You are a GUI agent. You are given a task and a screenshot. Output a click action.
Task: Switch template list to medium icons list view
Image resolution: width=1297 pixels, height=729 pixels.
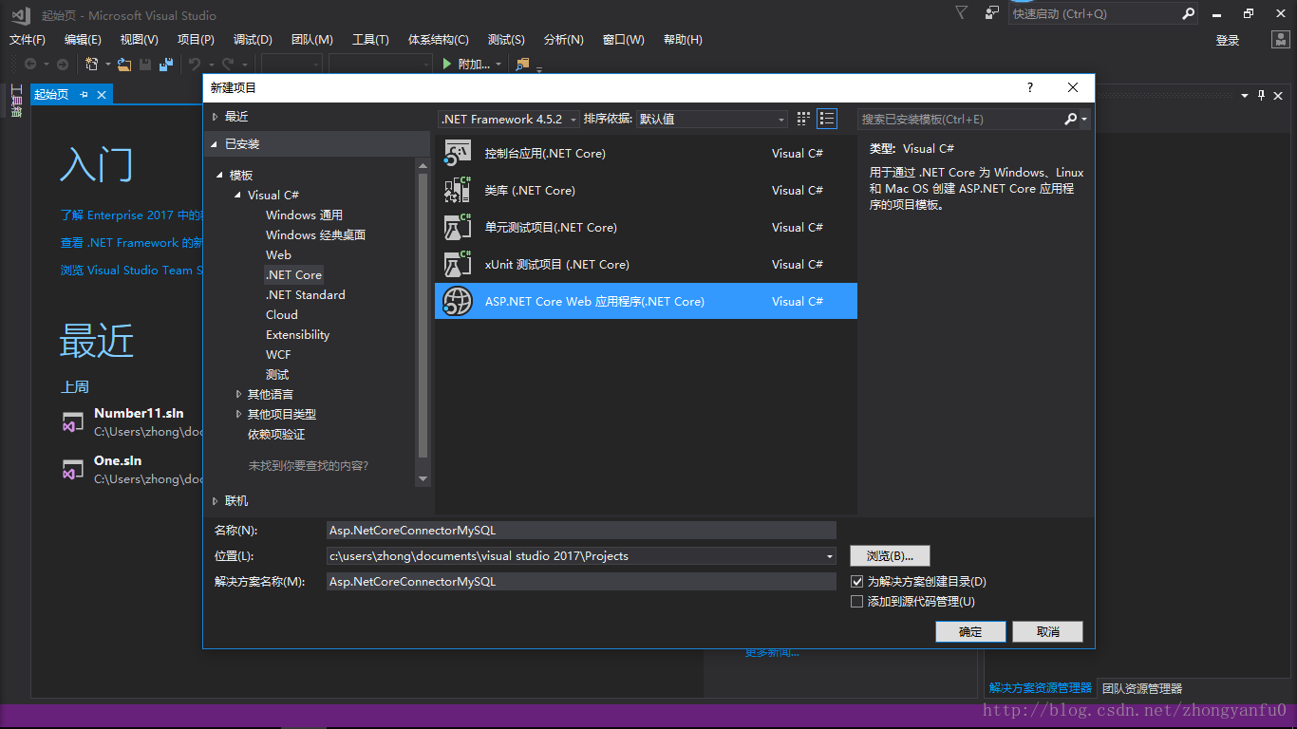[827, 119]
